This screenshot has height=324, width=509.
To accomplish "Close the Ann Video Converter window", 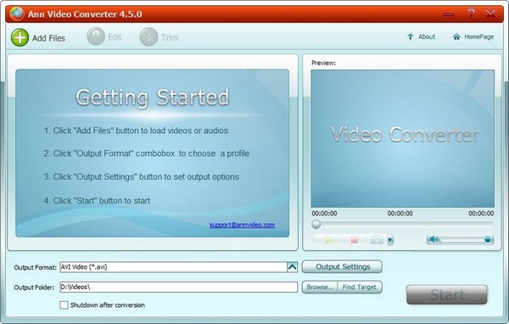I will (491, 14).
